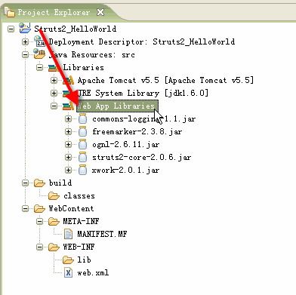Collapse the WEB-INF folder
Viewport: 296px width, 295px height.
pos(39,247)
